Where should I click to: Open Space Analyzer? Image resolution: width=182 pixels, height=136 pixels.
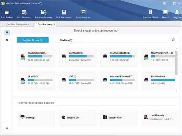point(83,14)
